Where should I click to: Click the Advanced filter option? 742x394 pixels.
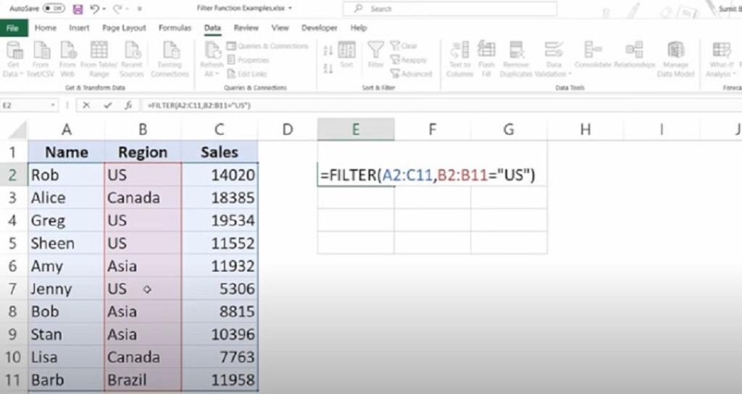pos(412,74)
